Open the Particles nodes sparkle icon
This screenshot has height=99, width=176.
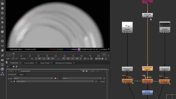[2, 37]
